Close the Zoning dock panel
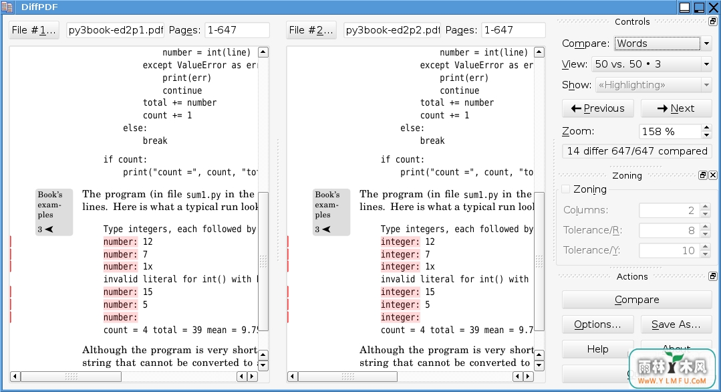 tap(713, 175)
